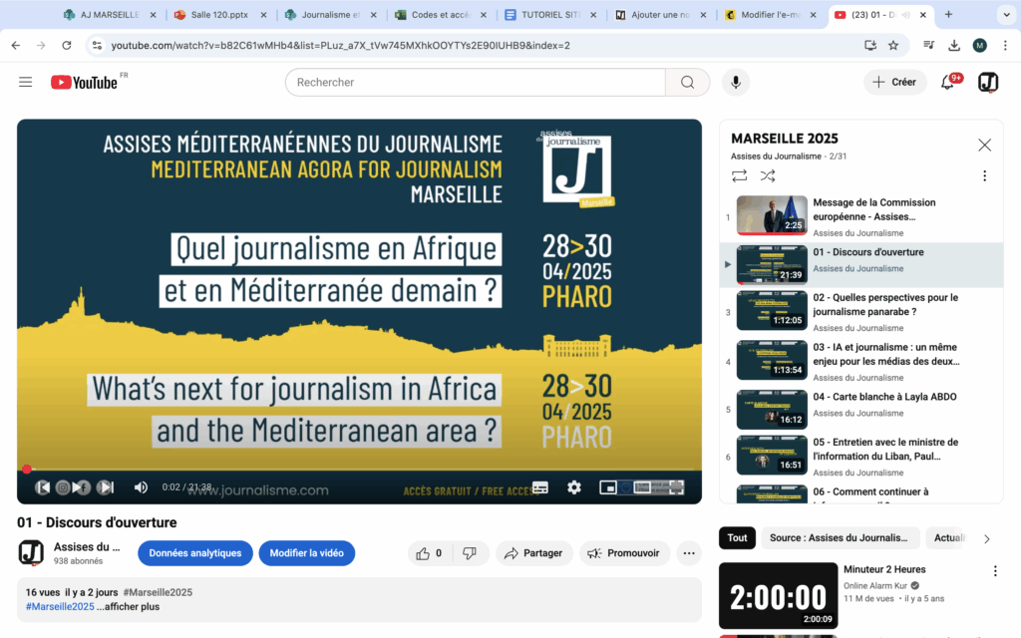View site information in the address bar
This screenshot has width=1021, height=638.
point(97,45)
